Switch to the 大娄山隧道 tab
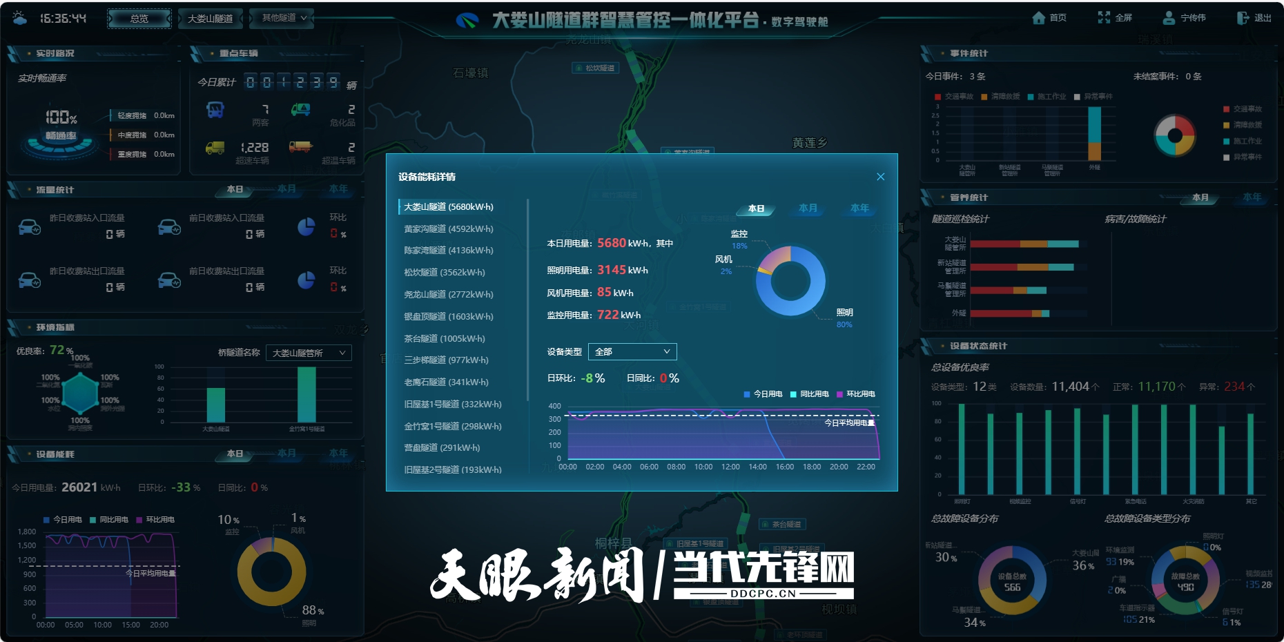 pos(211,19)
